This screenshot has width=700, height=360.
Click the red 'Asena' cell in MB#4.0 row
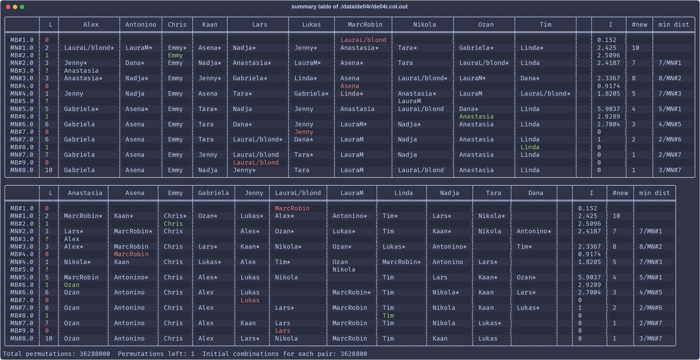tap(350, 86)
